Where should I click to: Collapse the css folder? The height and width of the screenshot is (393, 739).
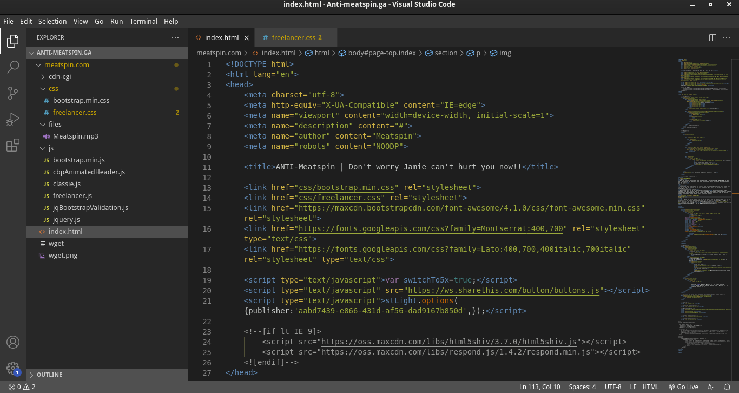(54, 88)
